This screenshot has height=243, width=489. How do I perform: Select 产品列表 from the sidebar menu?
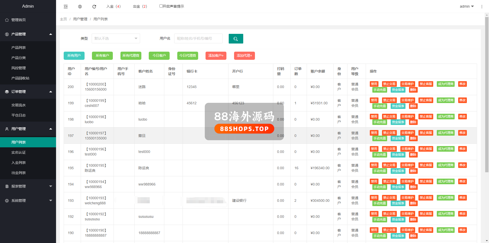[19, 48]
